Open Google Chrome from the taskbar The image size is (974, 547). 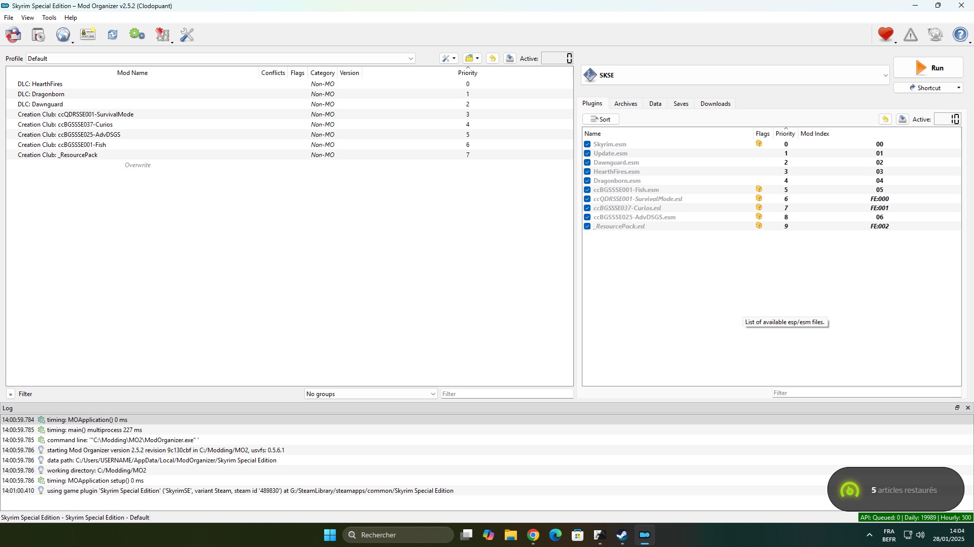533,535
